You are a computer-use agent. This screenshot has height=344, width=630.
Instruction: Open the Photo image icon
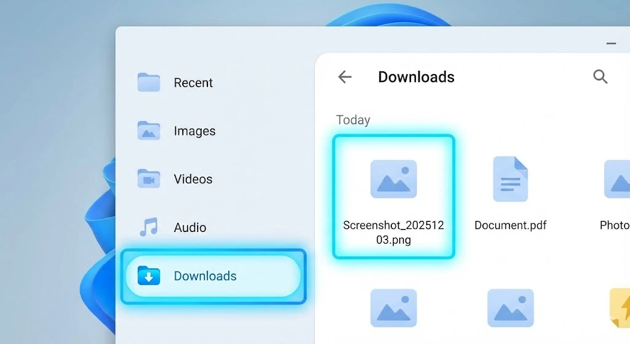pos(617,179)
